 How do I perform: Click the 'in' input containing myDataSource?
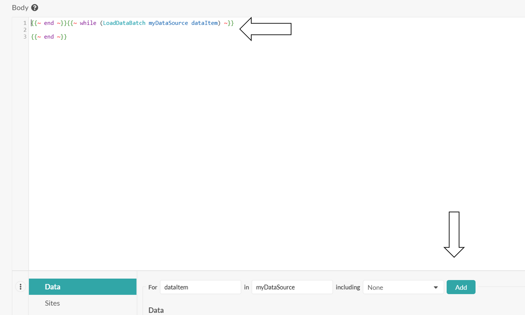tap(292, 287)
